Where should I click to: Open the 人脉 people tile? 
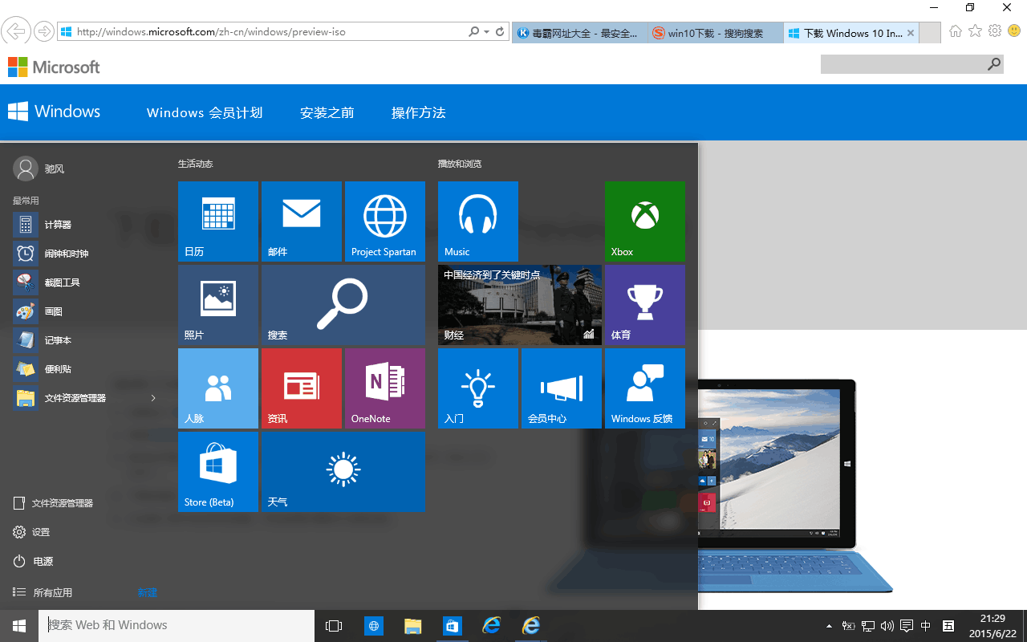coord(218,388)
